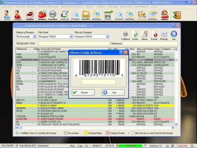This screenshot has width=197, height=148.
Task: Click Pesquisa icon next to Nova OS
Action: coord(75,15)
